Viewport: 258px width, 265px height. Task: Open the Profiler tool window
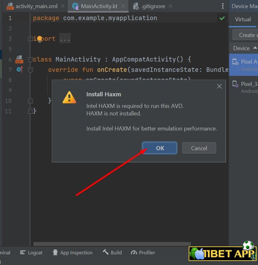pos(143,252)
